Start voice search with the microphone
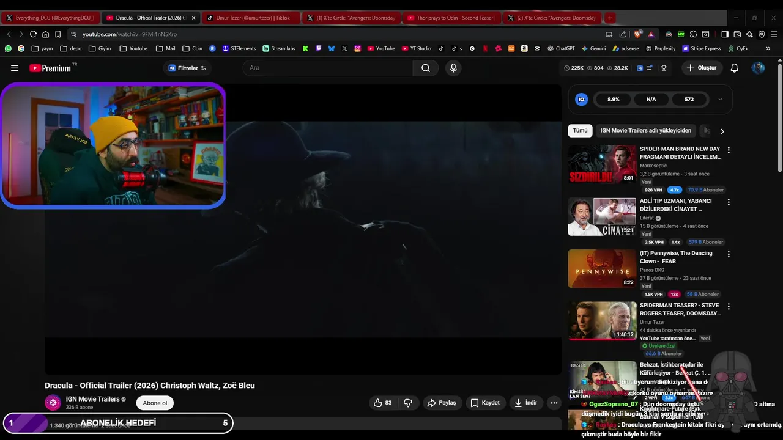This screenshot has height=440, width=783. [x=453, y=68]
